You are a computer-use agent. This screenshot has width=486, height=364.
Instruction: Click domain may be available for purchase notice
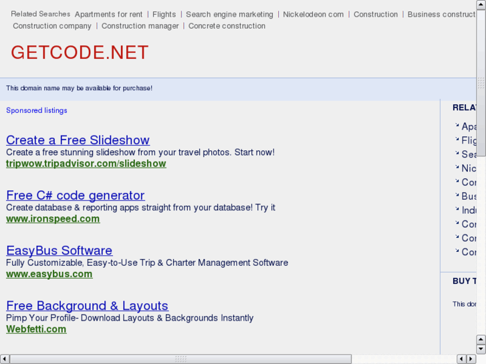tap(79, 88)
